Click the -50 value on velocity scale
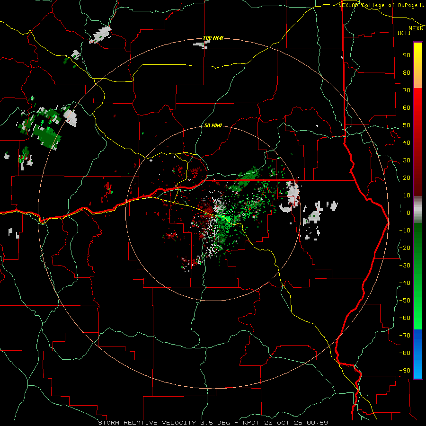Screen dimensions: 426x426 pos(405,301)
